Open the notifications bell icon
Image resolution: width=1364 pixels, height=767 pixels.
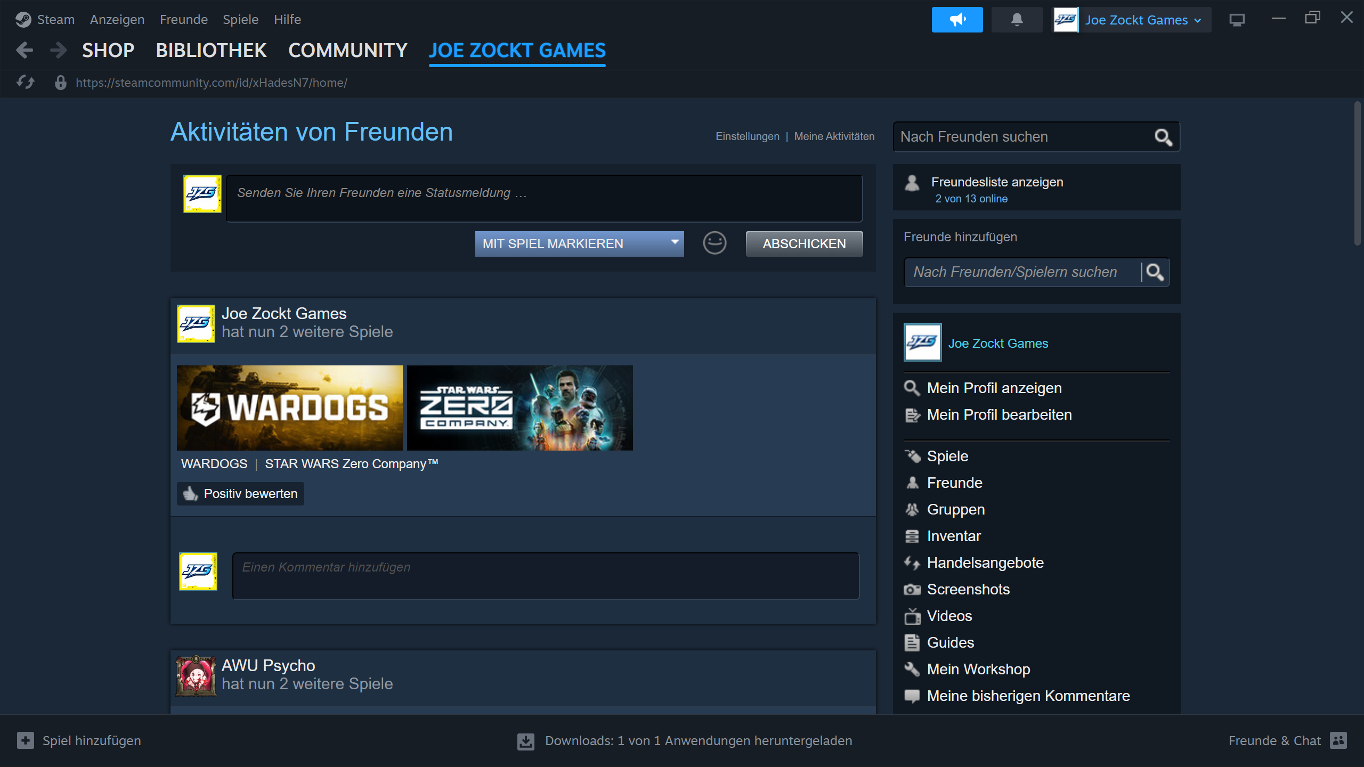1017,20
